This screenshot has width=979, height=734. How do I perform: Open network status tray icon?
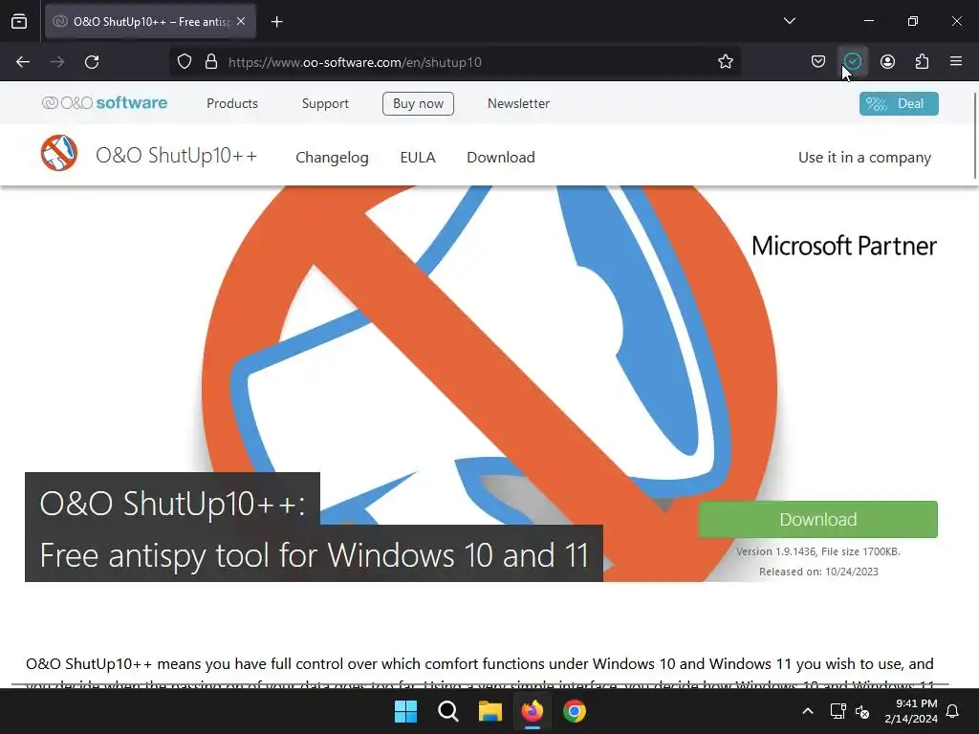pyautogui.click(x=838, y=711)
